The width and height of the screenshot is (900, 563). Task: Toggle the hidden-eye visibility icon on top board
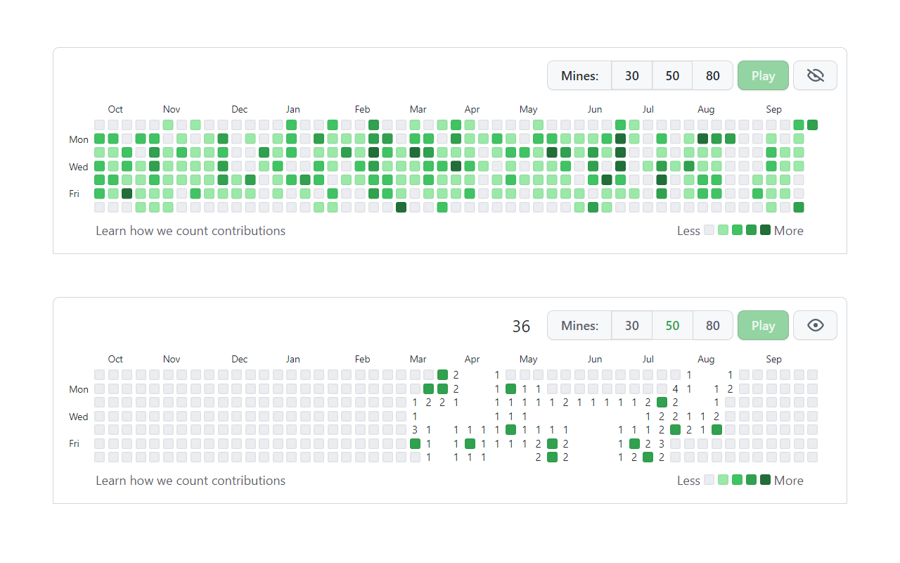point(815,75)
